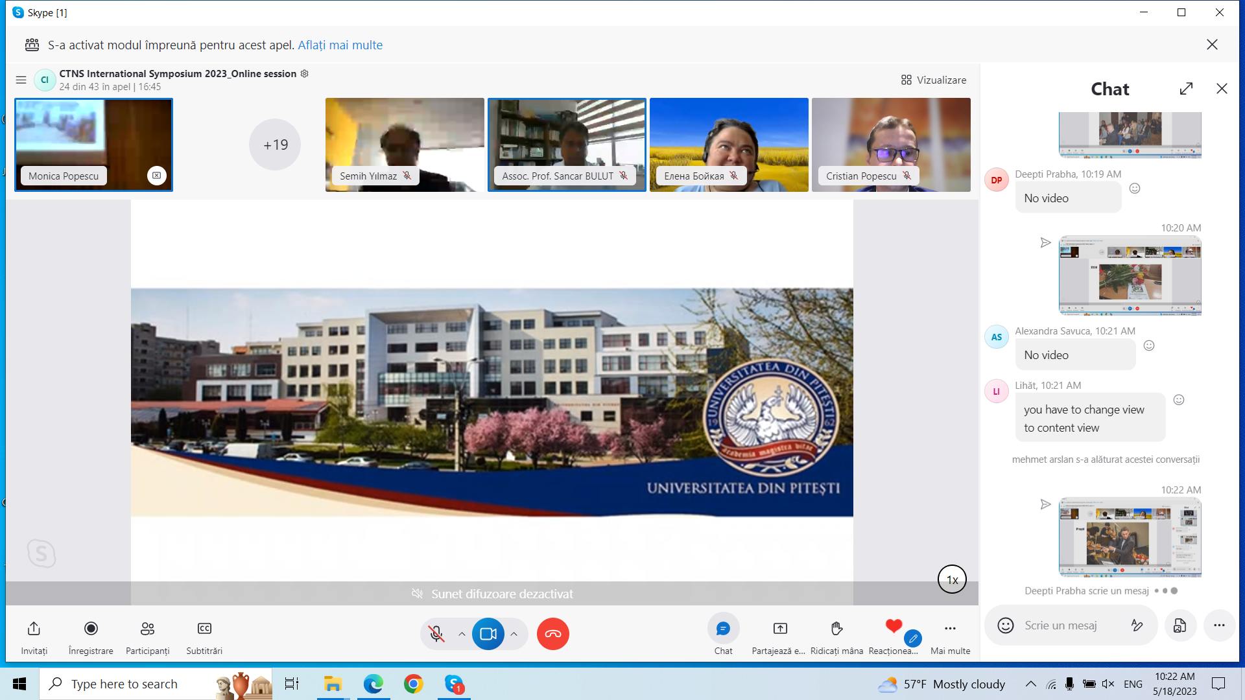Screen dimensions: 1245x700
Task: Click the CI group avatar
Action: click(45, 80)
